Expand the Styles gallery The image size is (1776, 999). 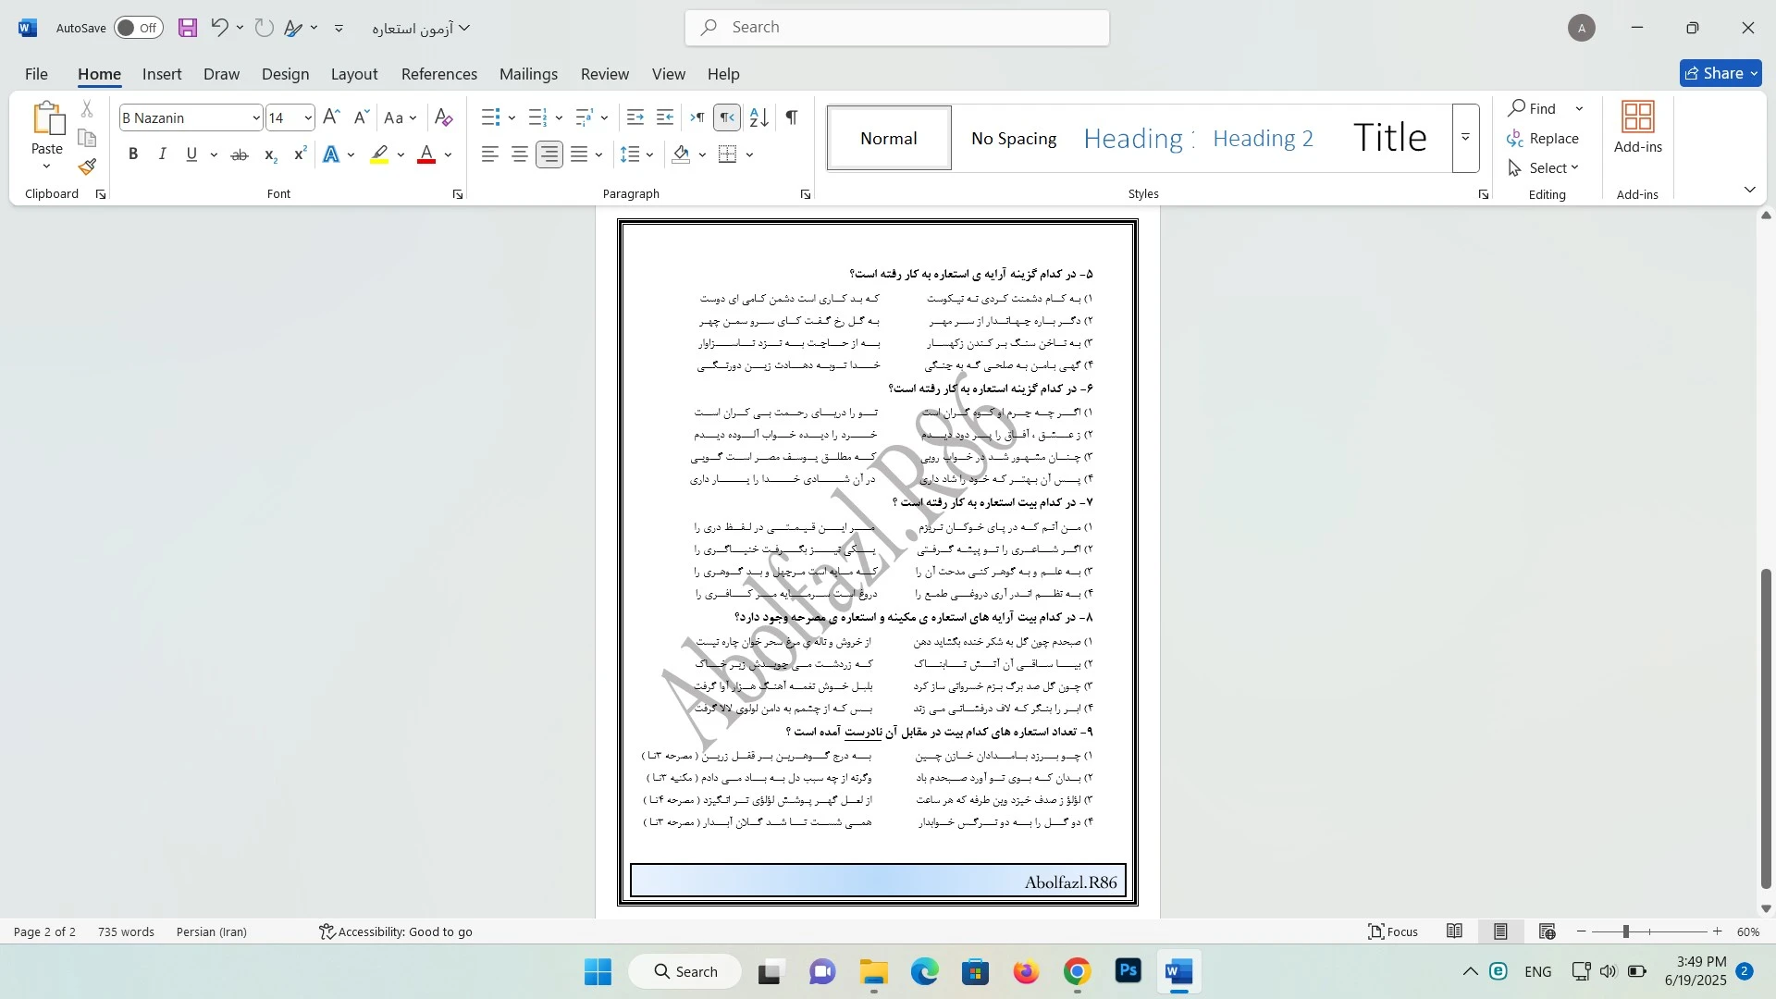click(1465, 138)
